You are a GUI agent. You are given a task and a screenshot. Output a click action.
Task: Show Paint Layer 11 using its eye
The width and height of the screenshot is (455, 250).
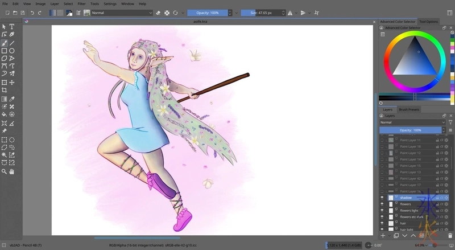point(382,140)
